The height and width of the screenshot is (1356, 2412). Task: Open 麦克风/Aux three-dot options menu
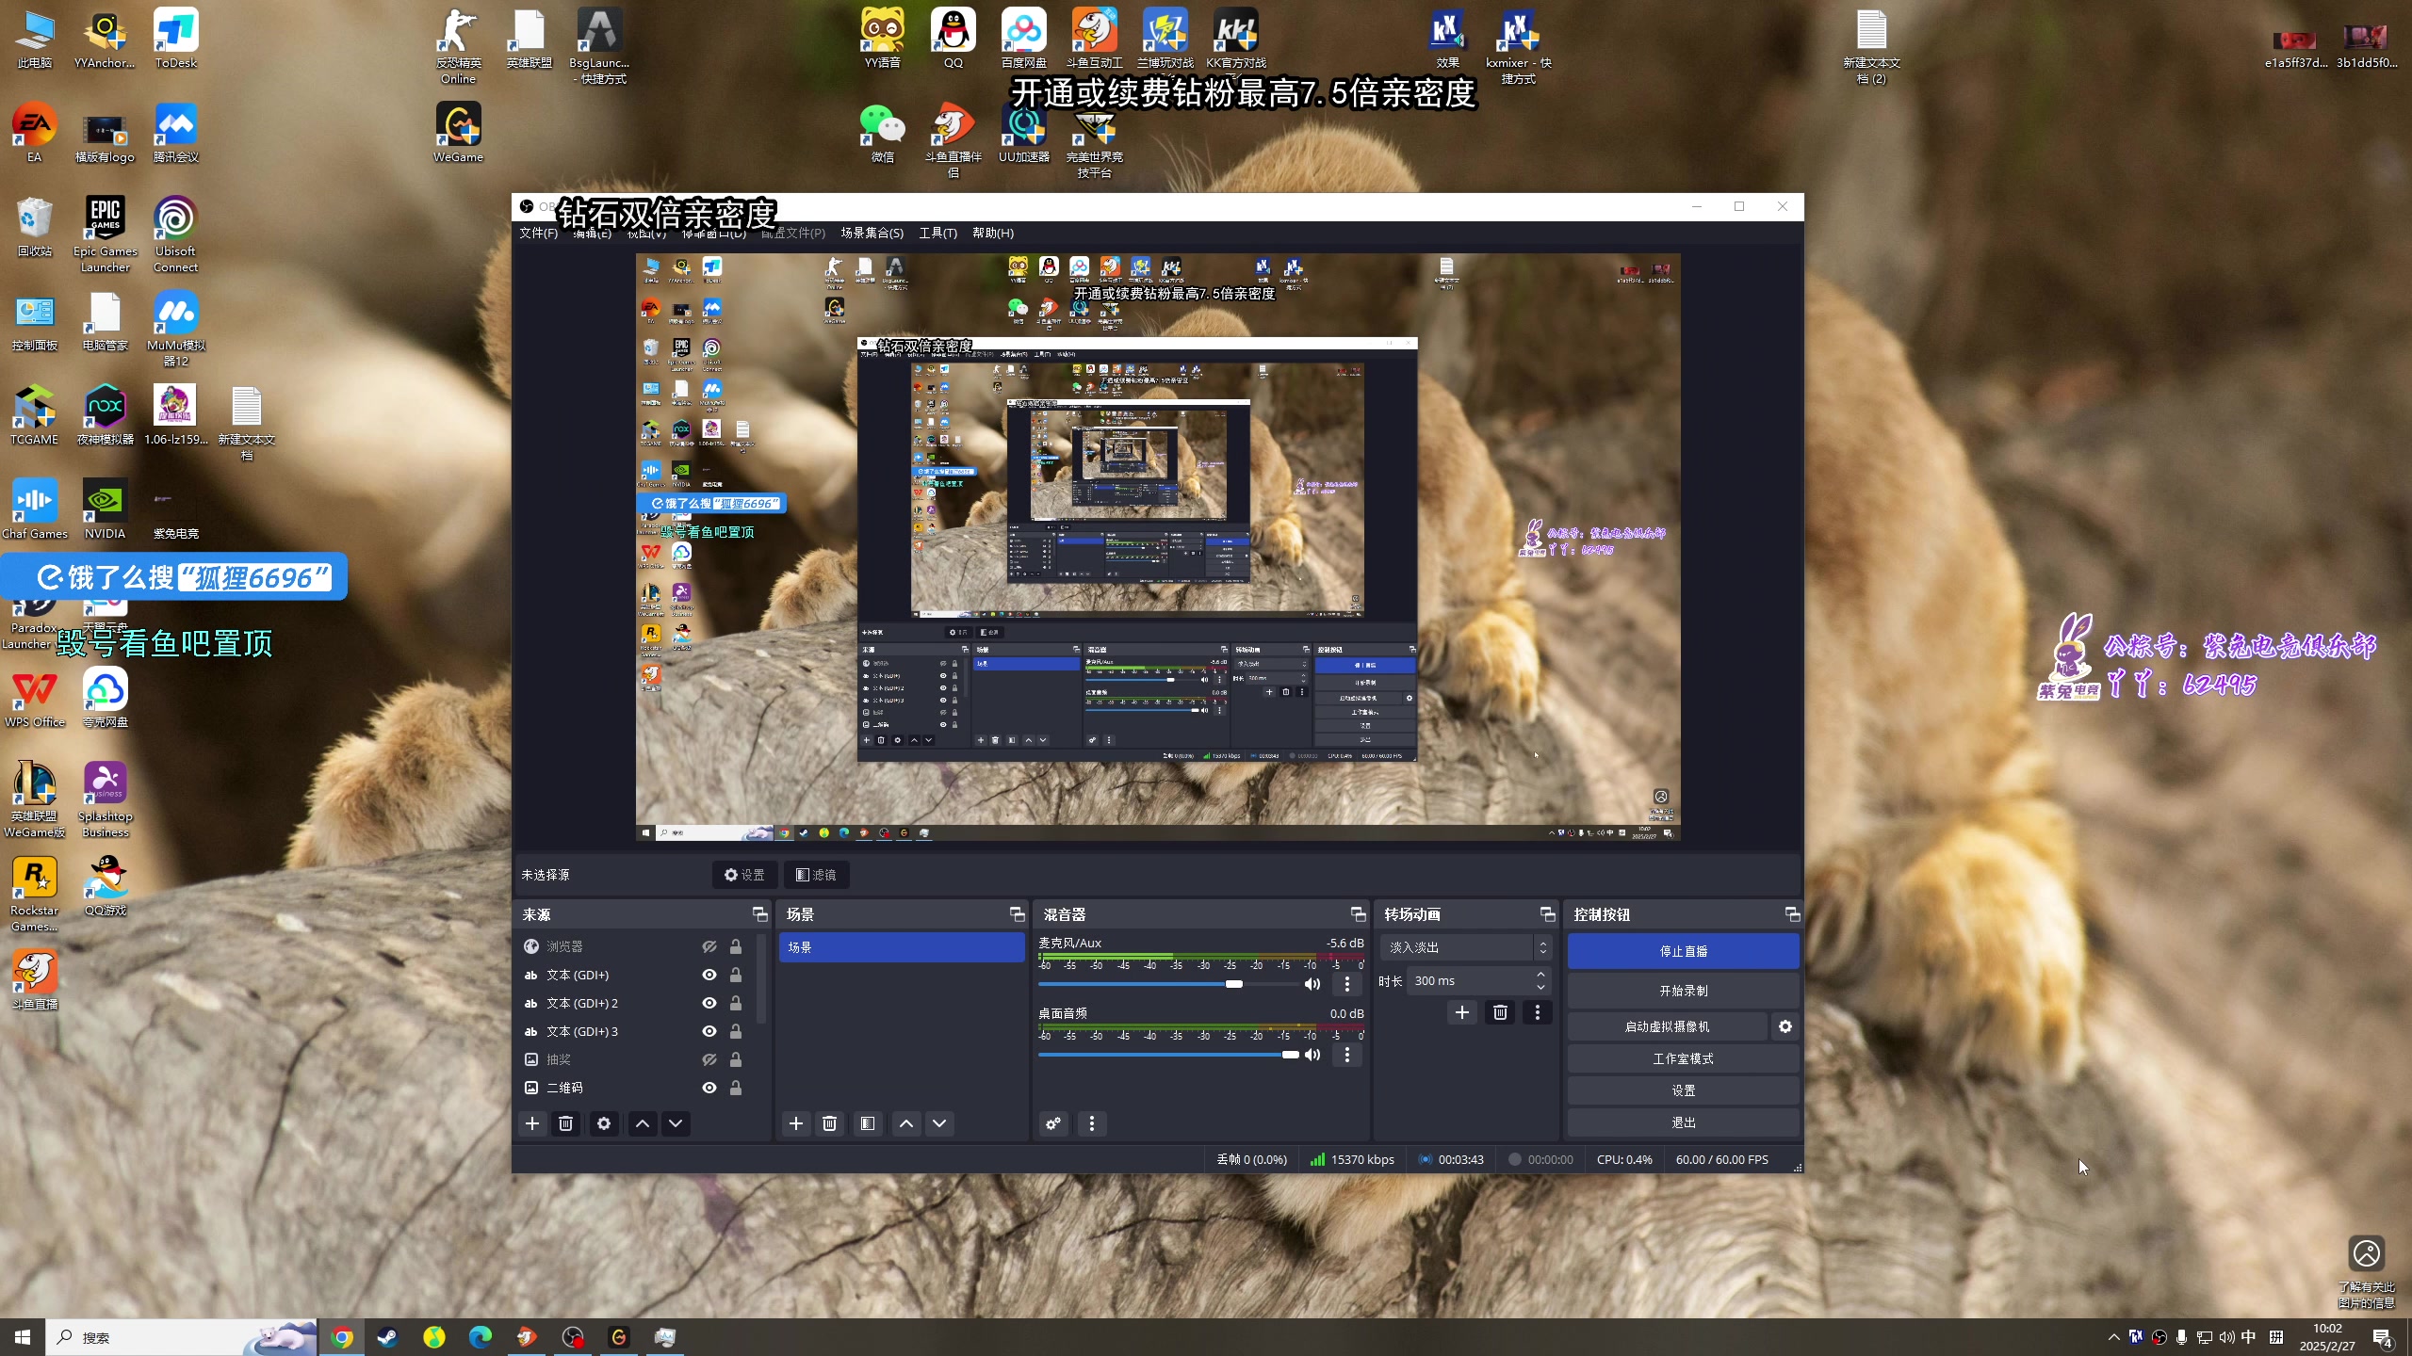1347,984
